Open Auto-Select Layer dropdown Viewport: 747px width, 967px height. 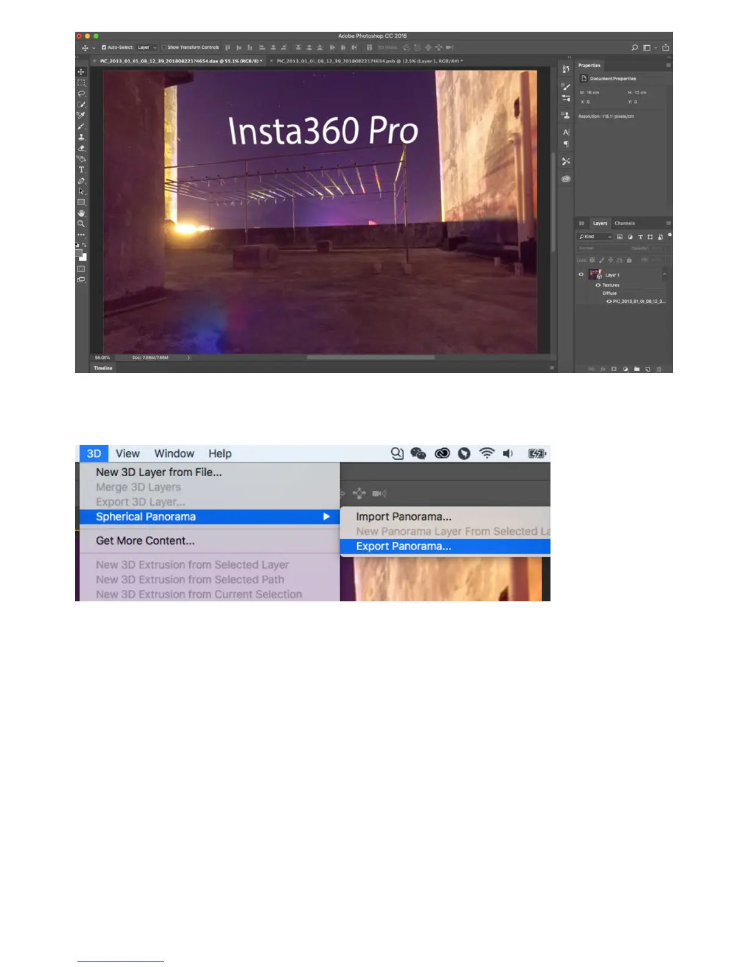point(146,47)
